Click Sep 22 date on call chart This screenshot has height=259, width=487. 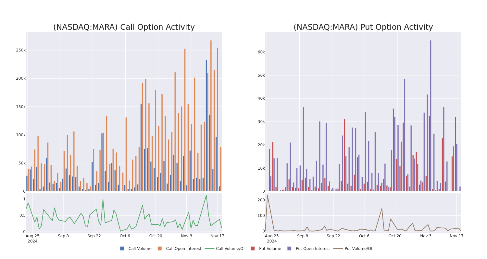(x=94, y=236)
